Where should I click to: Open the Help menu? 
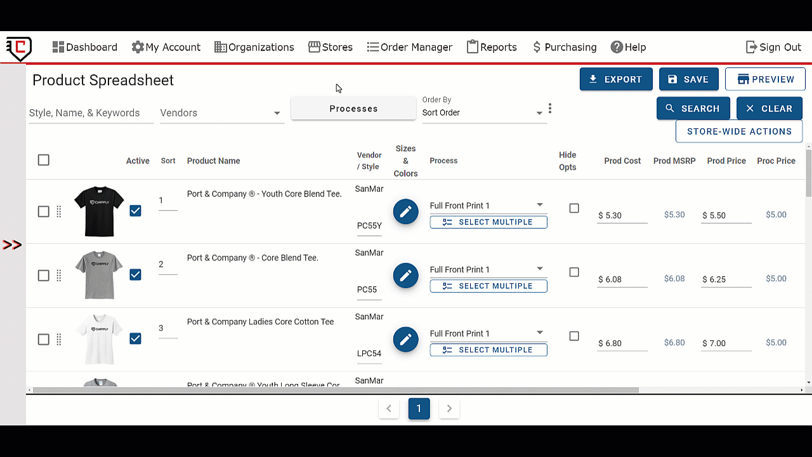point(628,47)
